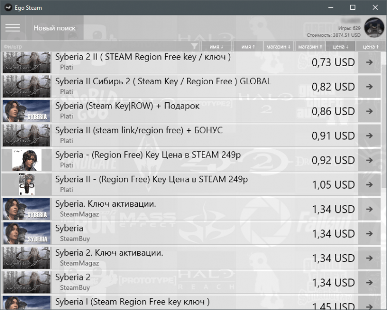
Task: Click the Новый поиск button
Action: (55, 28)
